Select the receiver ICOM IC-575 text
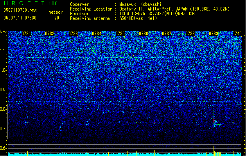 [x=157, y=14]
